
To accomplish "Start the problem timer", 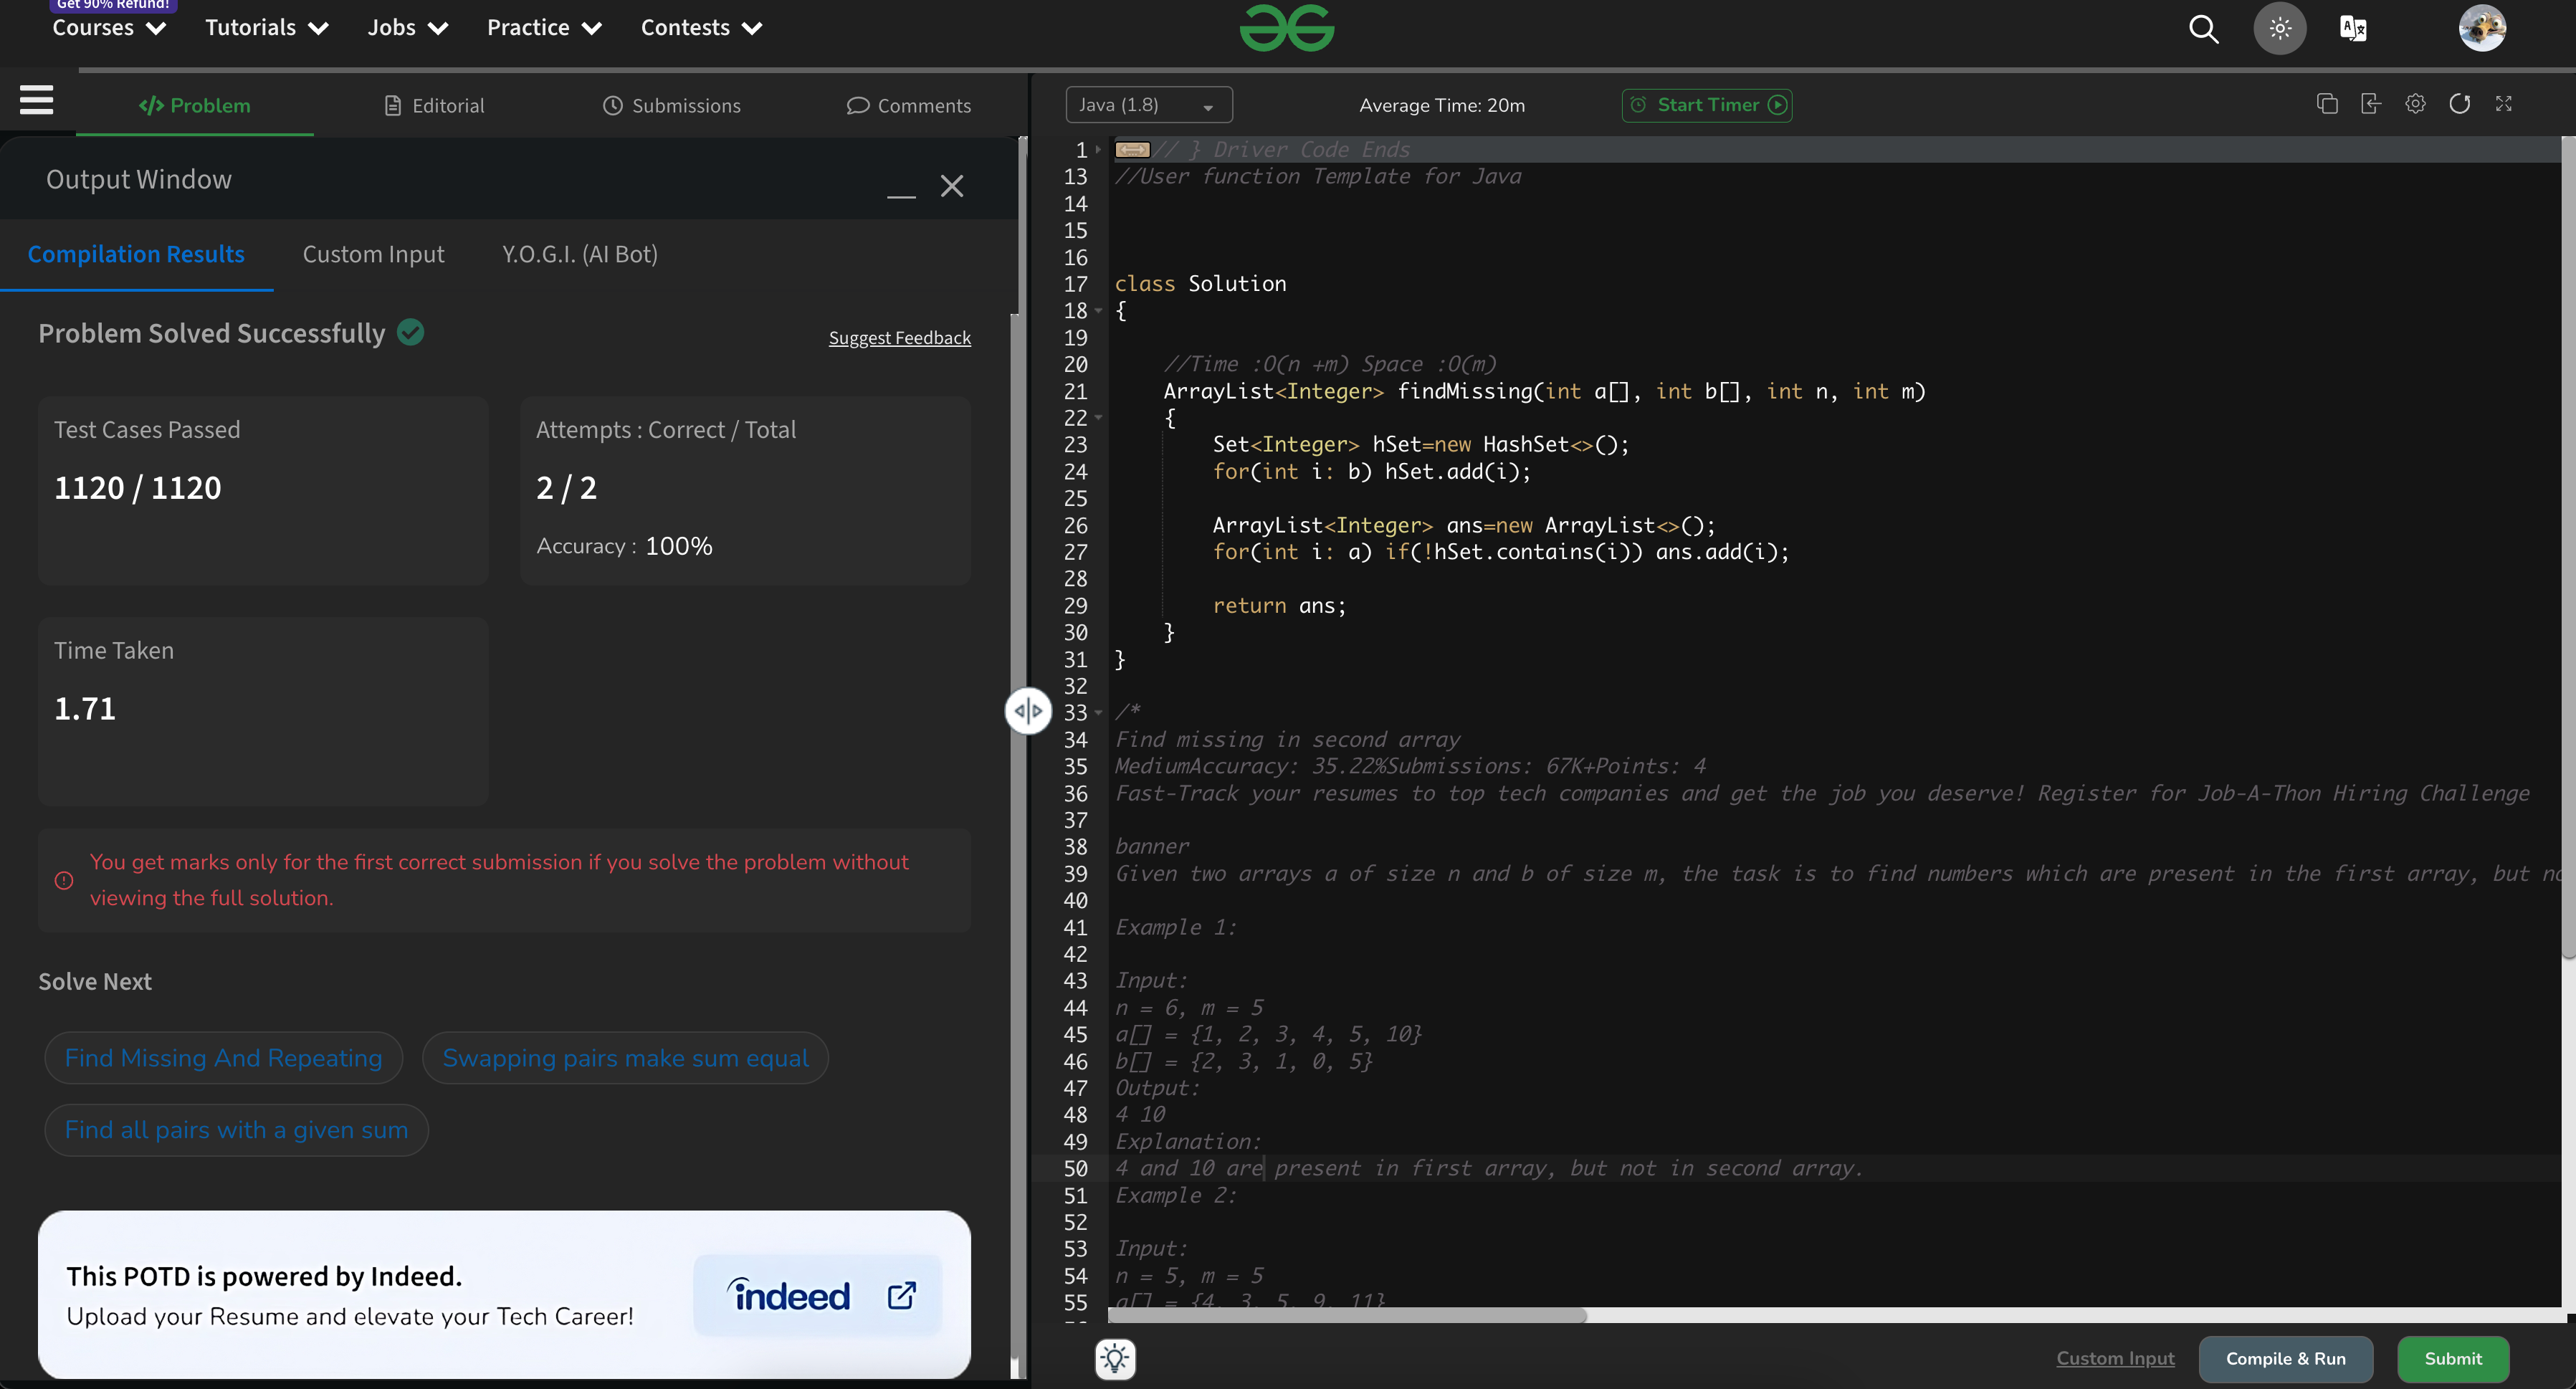I will coord(1707,105).
